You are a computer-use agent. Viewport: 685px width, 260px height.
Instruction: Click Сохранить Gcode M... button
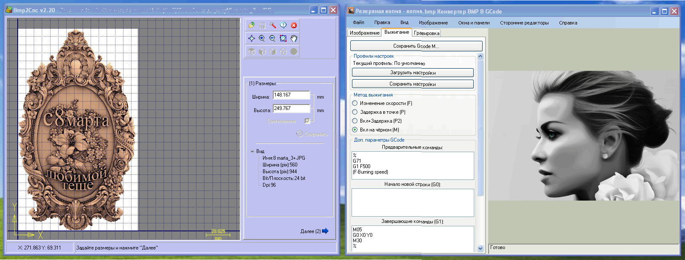416,46
